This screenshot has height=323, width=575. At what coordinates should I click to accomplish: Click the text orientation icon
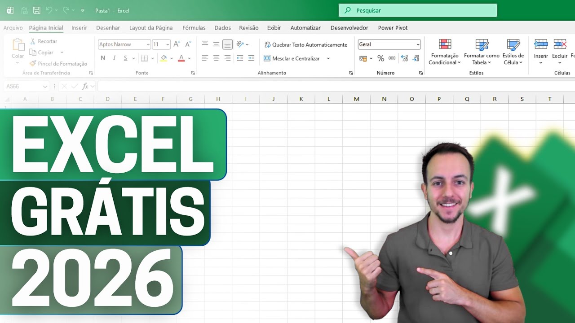point(240,44)
